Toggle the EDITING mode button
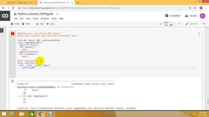The image size is (209, 117). click(x=192, y=24)
